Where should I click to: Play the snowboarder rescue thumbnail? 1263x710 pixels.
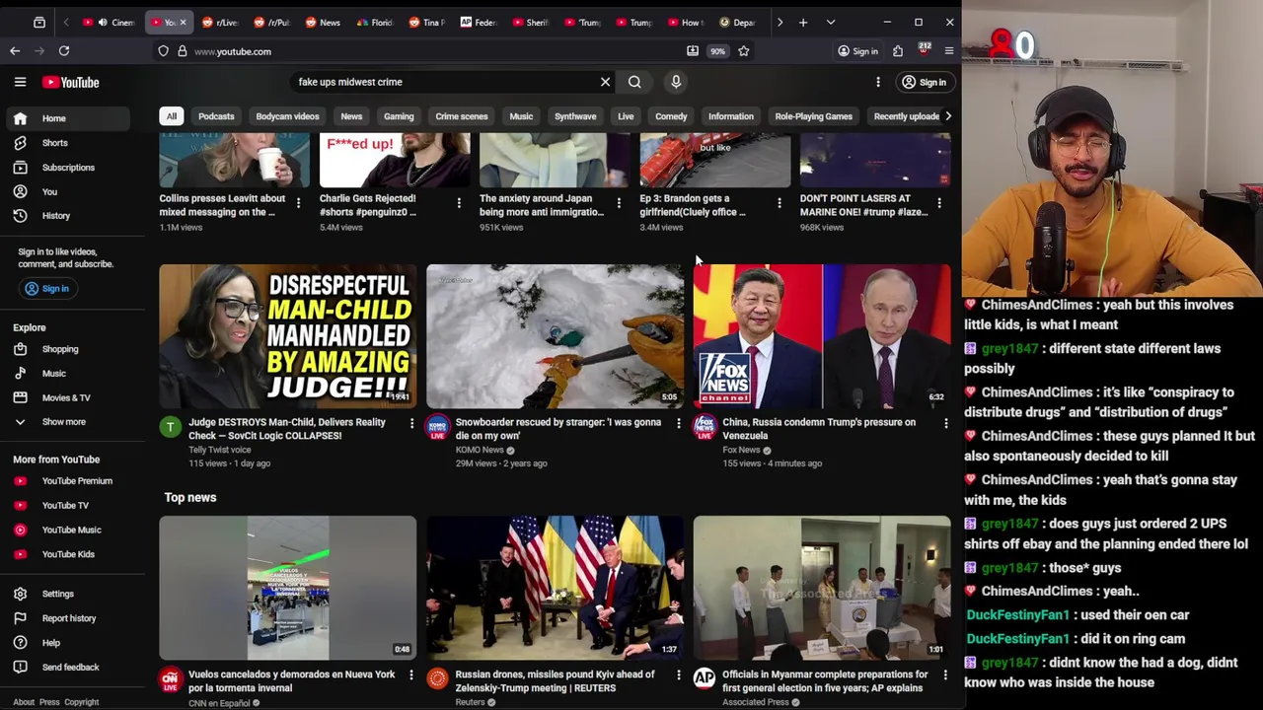(x=555, y=336)
